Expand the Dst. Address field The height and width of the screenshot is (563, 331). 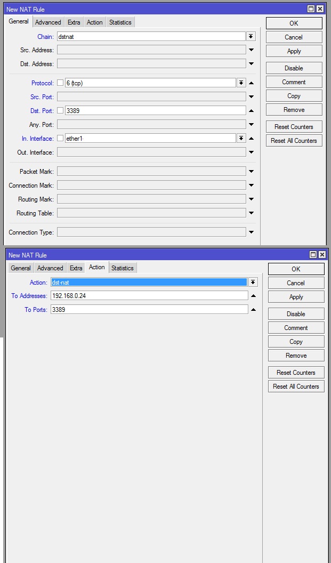pos(251,64)
